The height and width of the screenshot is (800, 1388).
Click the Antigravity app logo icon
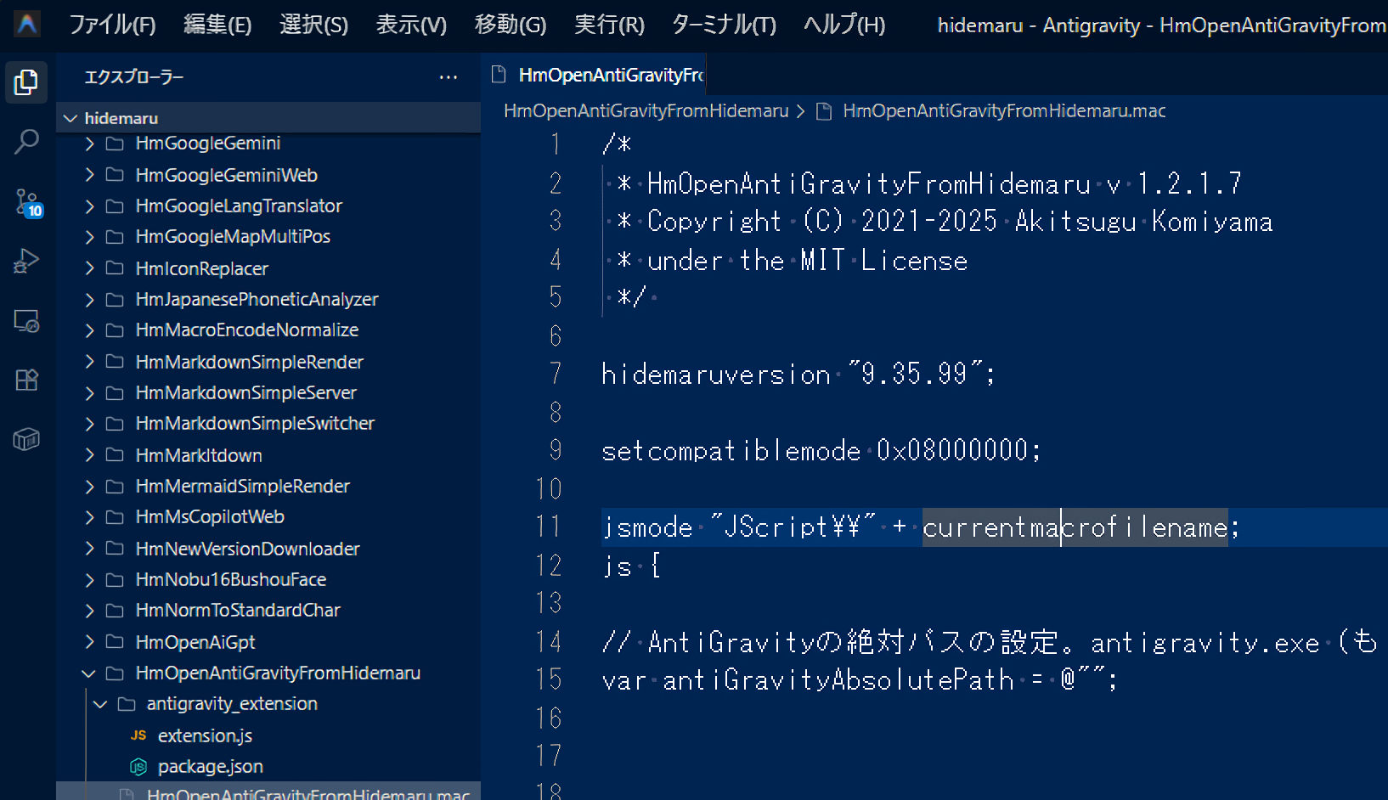[27, 25]
